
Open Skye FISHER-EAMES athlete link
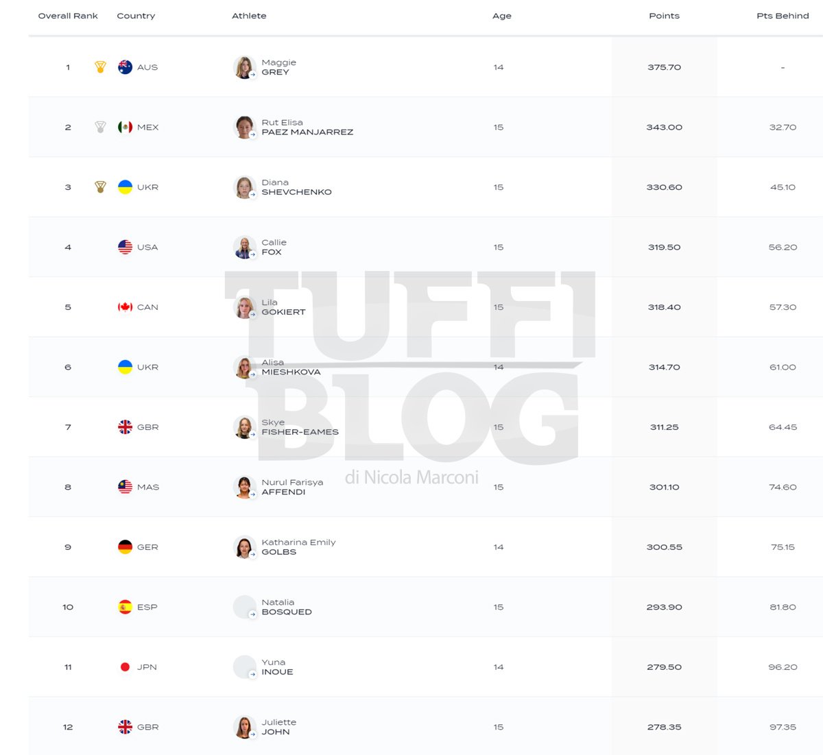click(300, 427)
